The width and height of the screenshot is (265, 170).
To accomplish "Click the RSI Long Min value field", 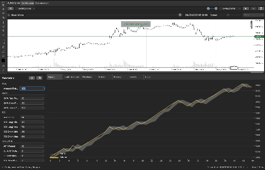I will (32, 122).
